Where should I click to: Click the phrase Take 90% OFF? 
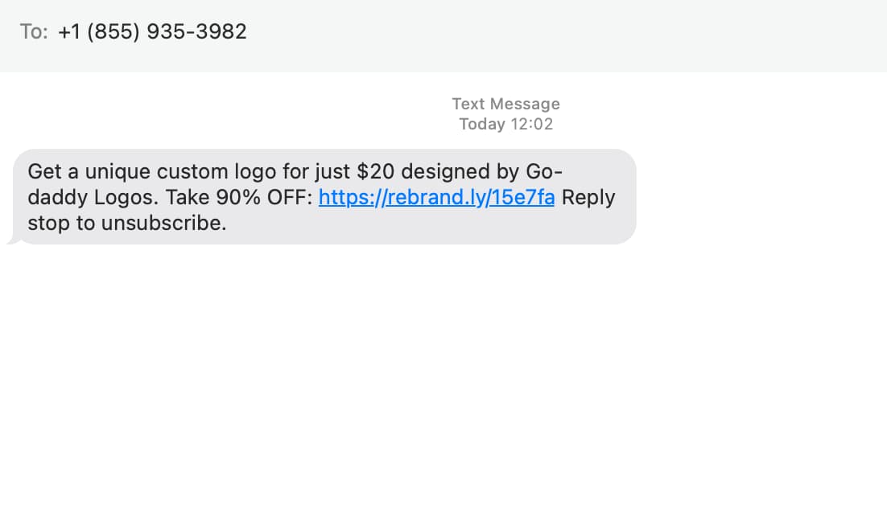(x=241, y=197)
